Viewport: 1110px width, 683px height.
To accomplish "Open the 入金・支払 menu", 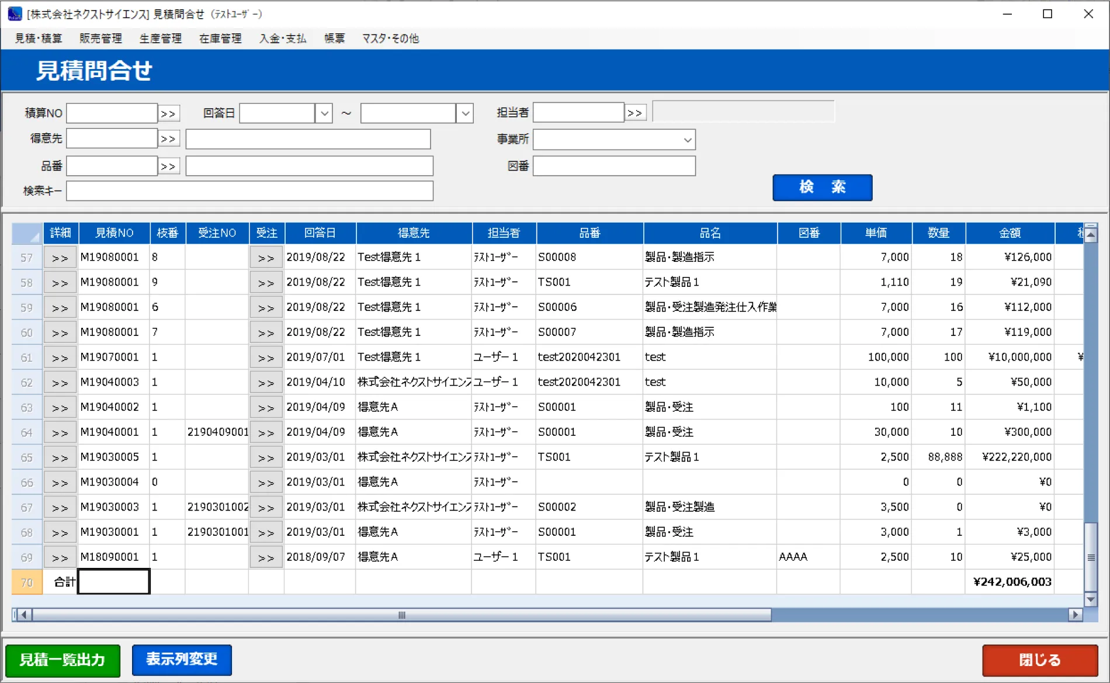I will pos(283,39).
